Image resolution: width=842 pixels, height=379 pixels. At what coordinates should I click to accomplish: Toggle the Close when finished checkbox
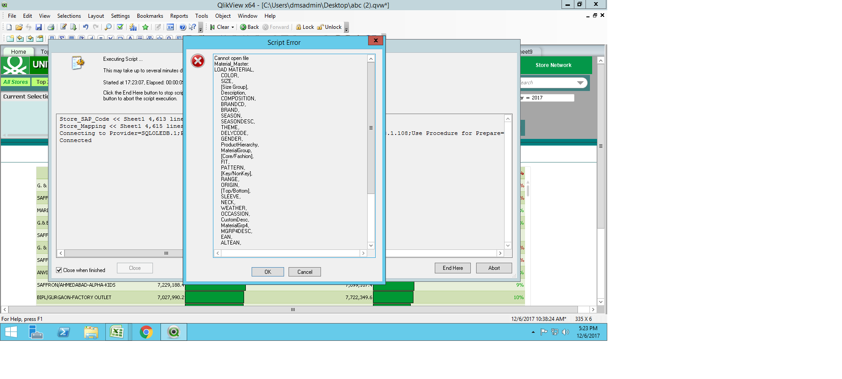[x=59, y=270]
